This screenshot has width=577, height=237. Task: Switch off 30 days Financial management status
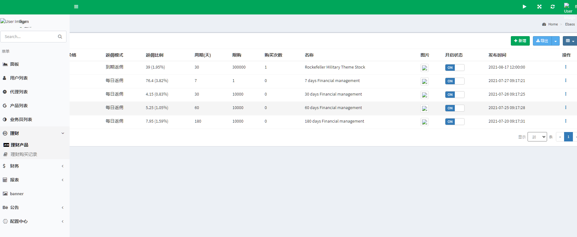point(454,95)
